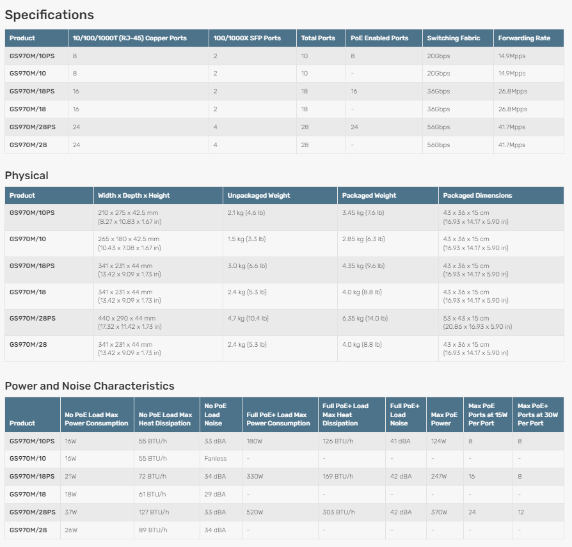Click "GS970M/28PS" in the Physical table
This screenshot has height=547, width=572.
click(x=33, y=319)
